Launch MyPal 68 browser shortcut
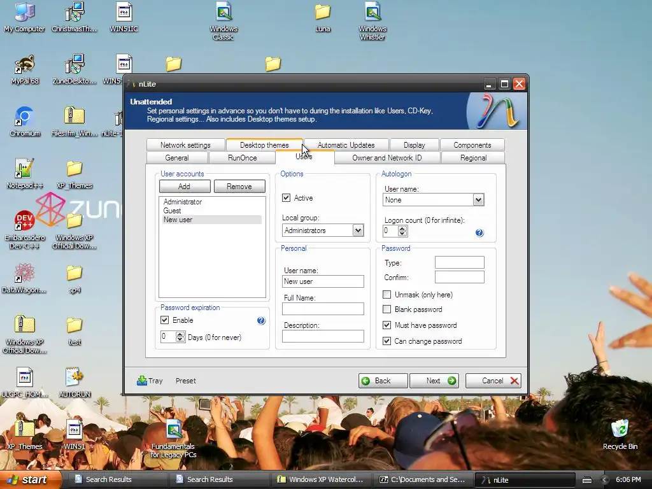652x489 pixels. [25, 69]
